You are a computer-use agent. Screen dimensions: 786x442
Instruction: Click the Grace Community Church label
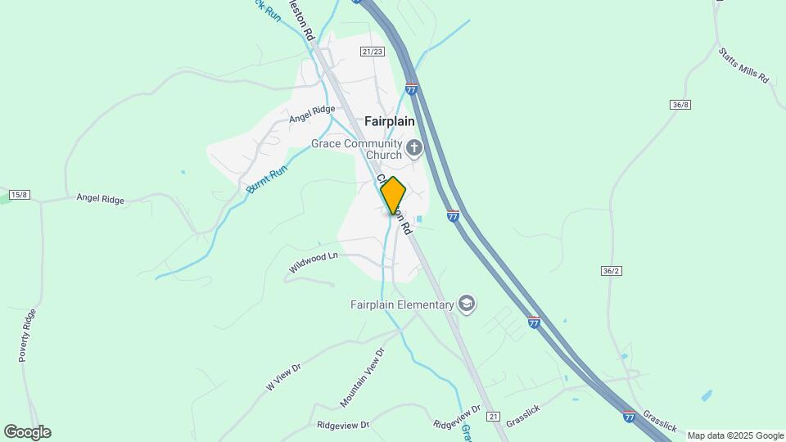(357, 149)
